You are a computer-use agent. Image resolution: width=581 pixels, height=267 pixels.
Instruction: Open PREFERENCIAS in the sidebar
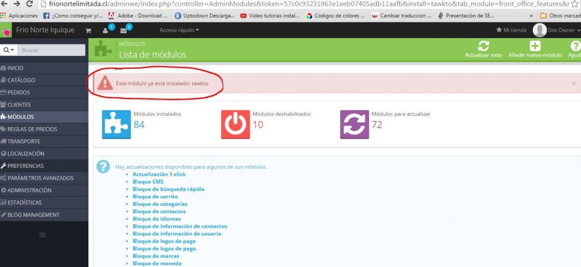44,166
